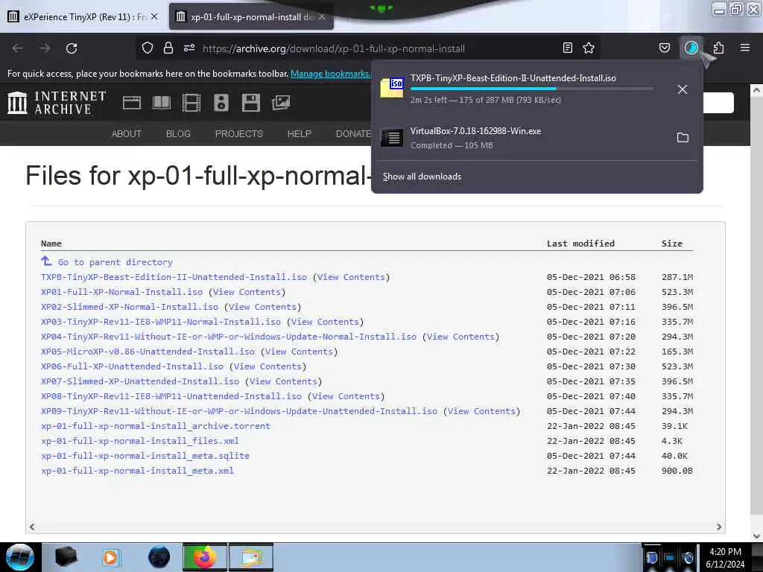
Task: Open containing folder for VirtualBox download
Action: point(683,138)
